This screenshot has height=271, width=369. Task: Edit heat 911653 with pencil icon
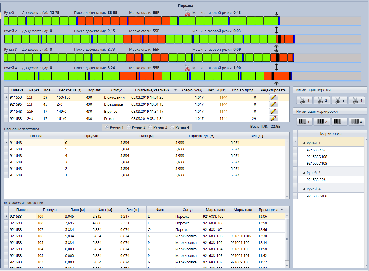coord(273,97)
